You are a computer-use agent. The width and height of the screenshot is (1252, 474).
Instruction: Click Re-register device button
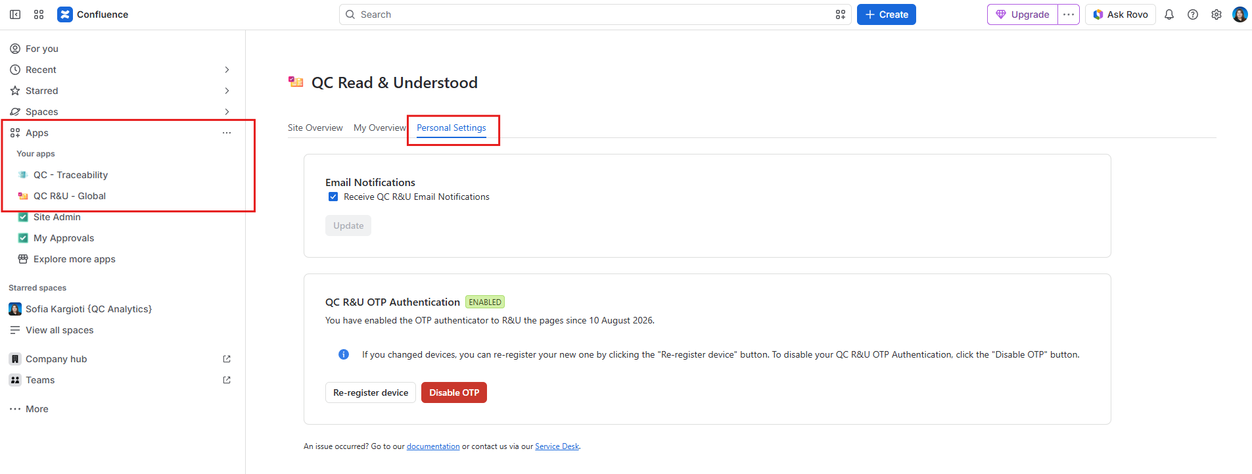(371, 392)
